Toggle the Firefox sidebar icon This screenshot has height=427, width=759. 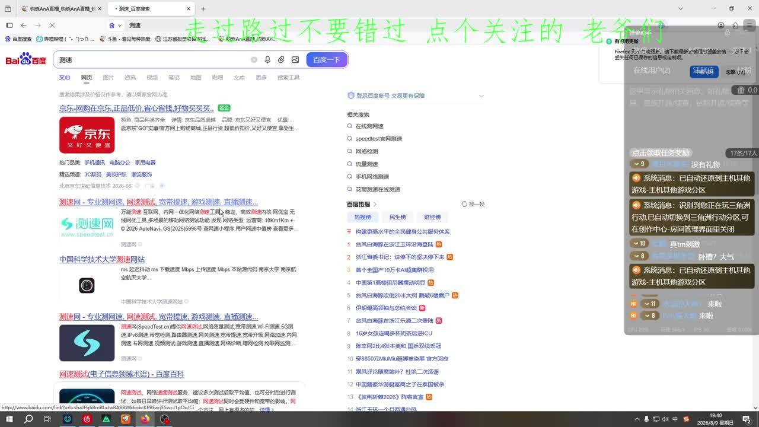(9, 26)
